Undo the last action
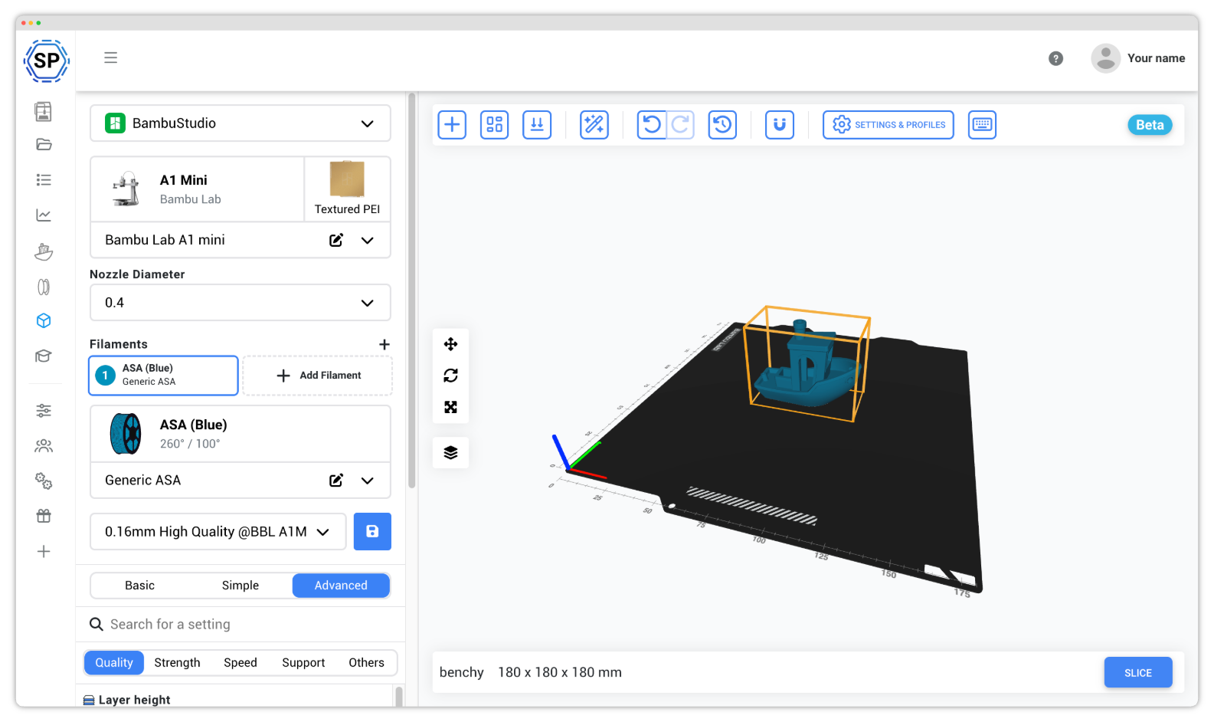Screen dimensions: 1214x722 (652, 125)
